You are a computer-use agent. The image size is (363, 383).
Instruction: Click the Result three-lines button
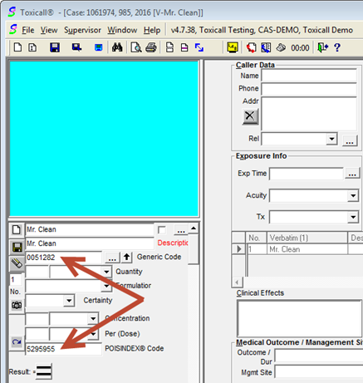click(x=44, y=371)
